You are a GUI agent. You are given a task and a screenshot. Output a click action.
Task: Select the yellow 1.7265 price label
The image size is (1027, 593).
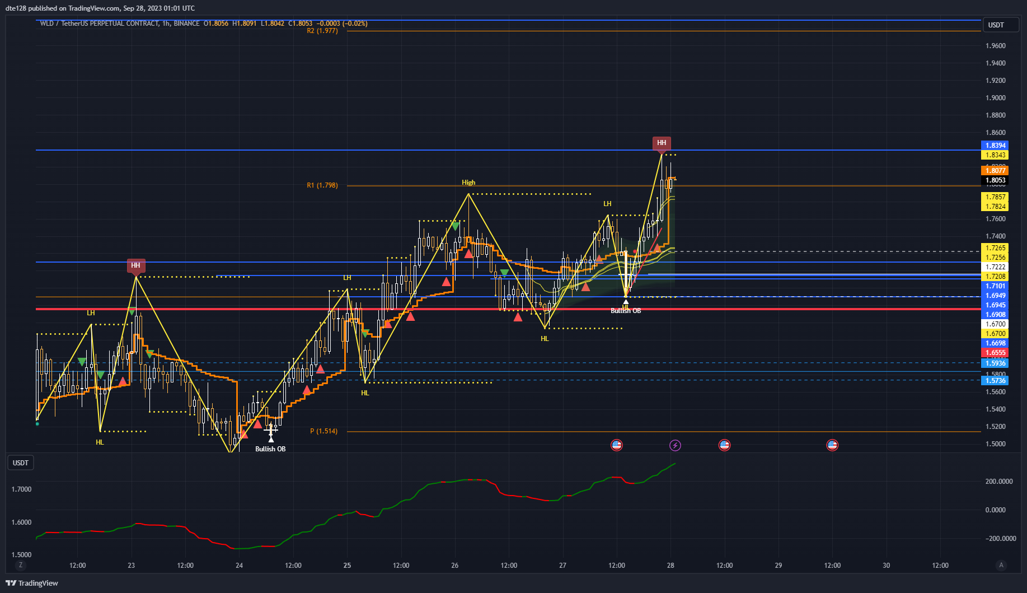click(995, 248)
